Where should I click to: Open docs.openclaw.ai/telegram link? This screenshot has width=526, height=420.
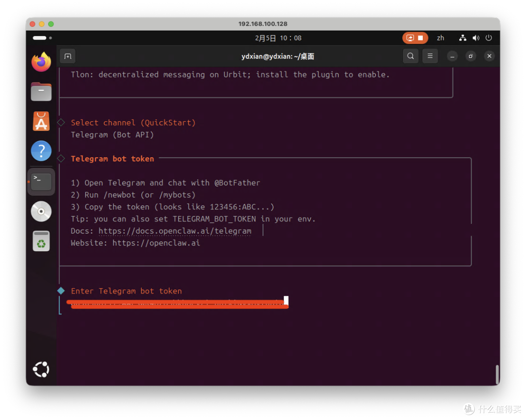(175, 231)
